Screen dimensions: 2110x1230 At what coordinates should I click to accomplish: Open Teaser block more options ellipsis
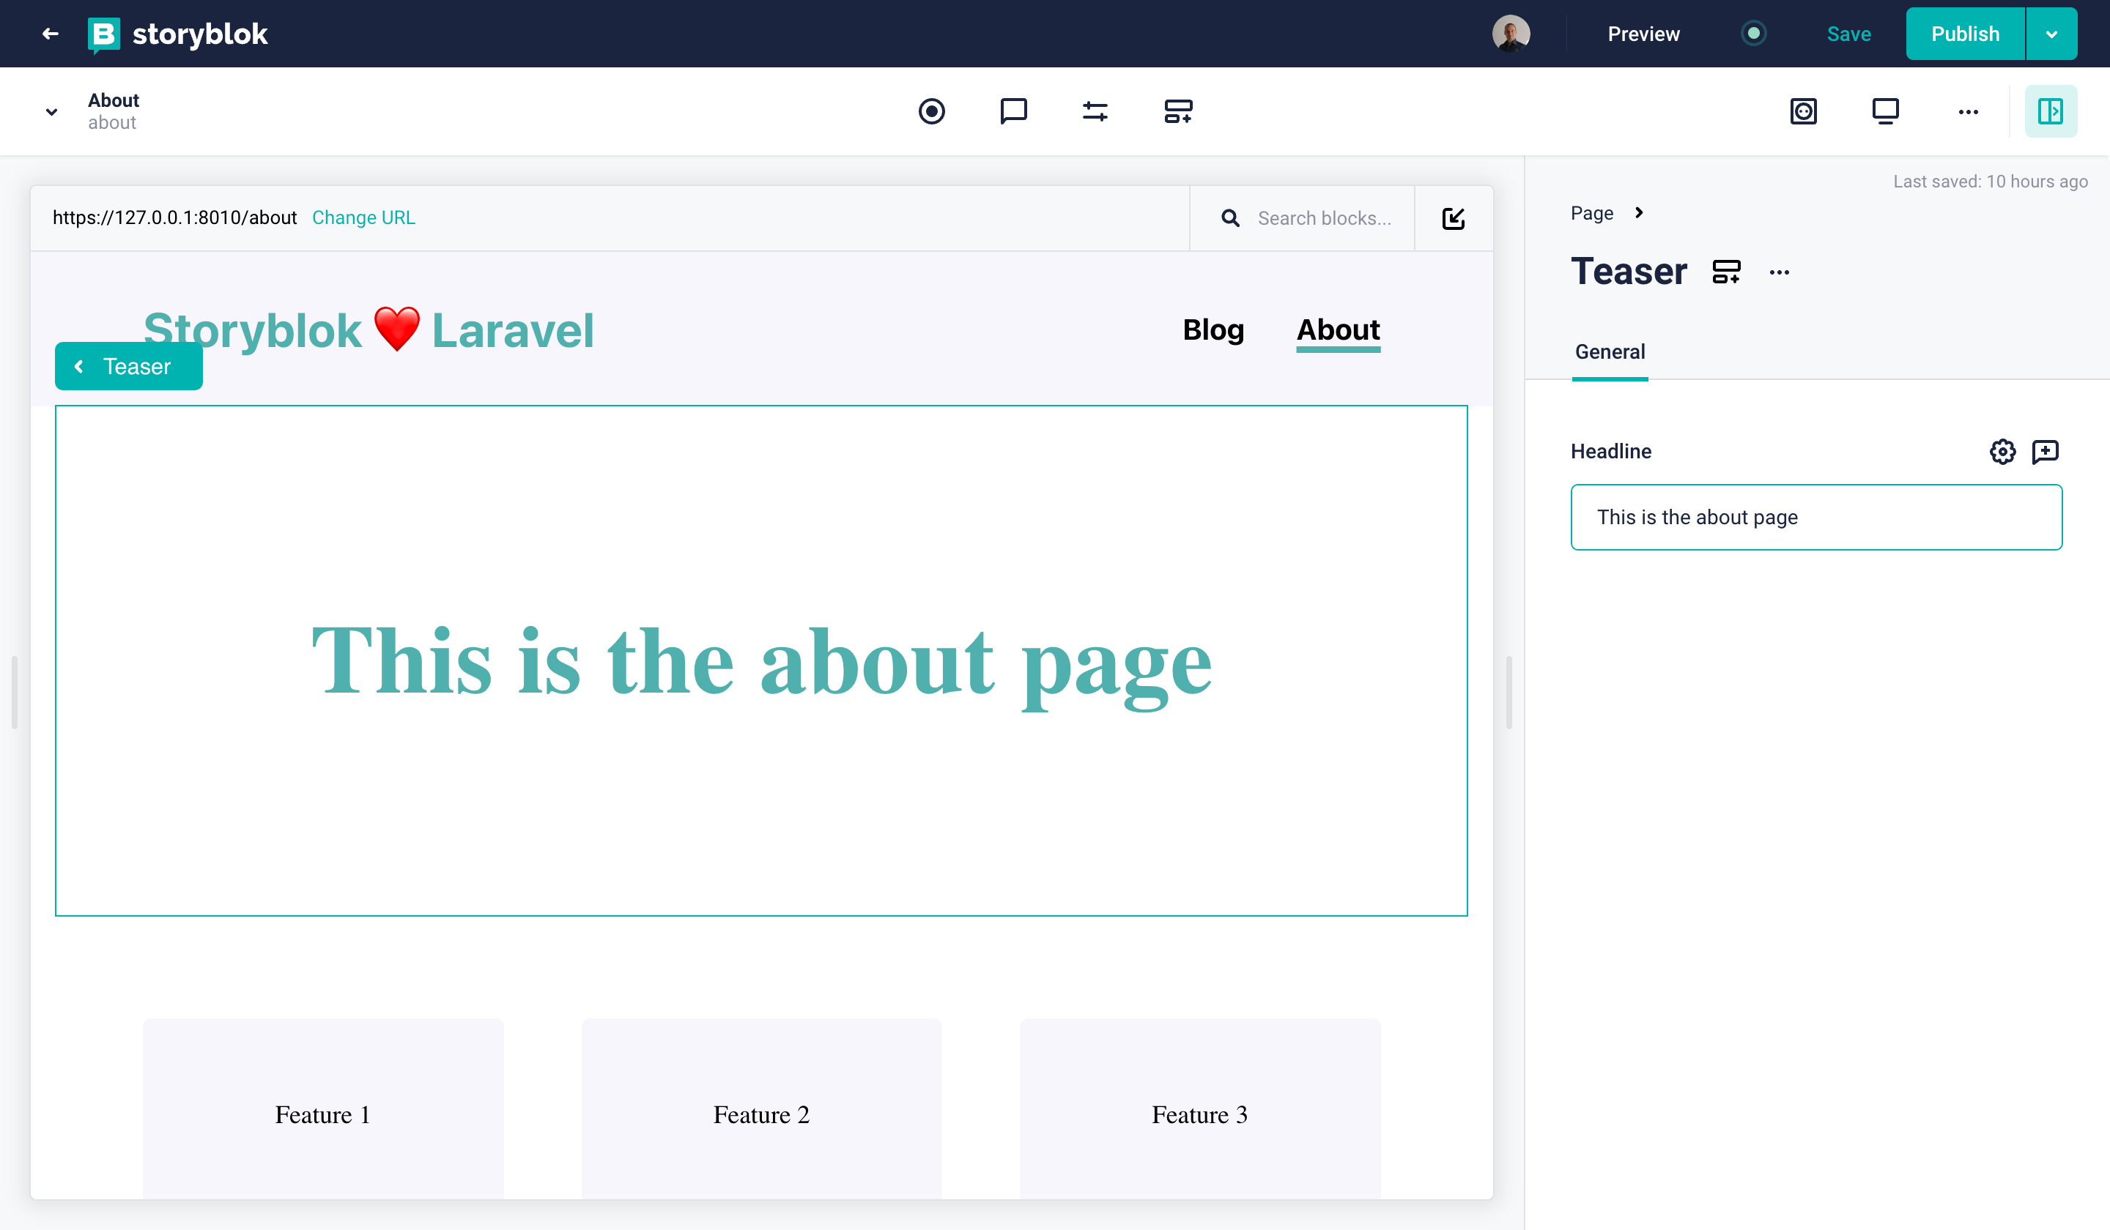coord(1780,273)
